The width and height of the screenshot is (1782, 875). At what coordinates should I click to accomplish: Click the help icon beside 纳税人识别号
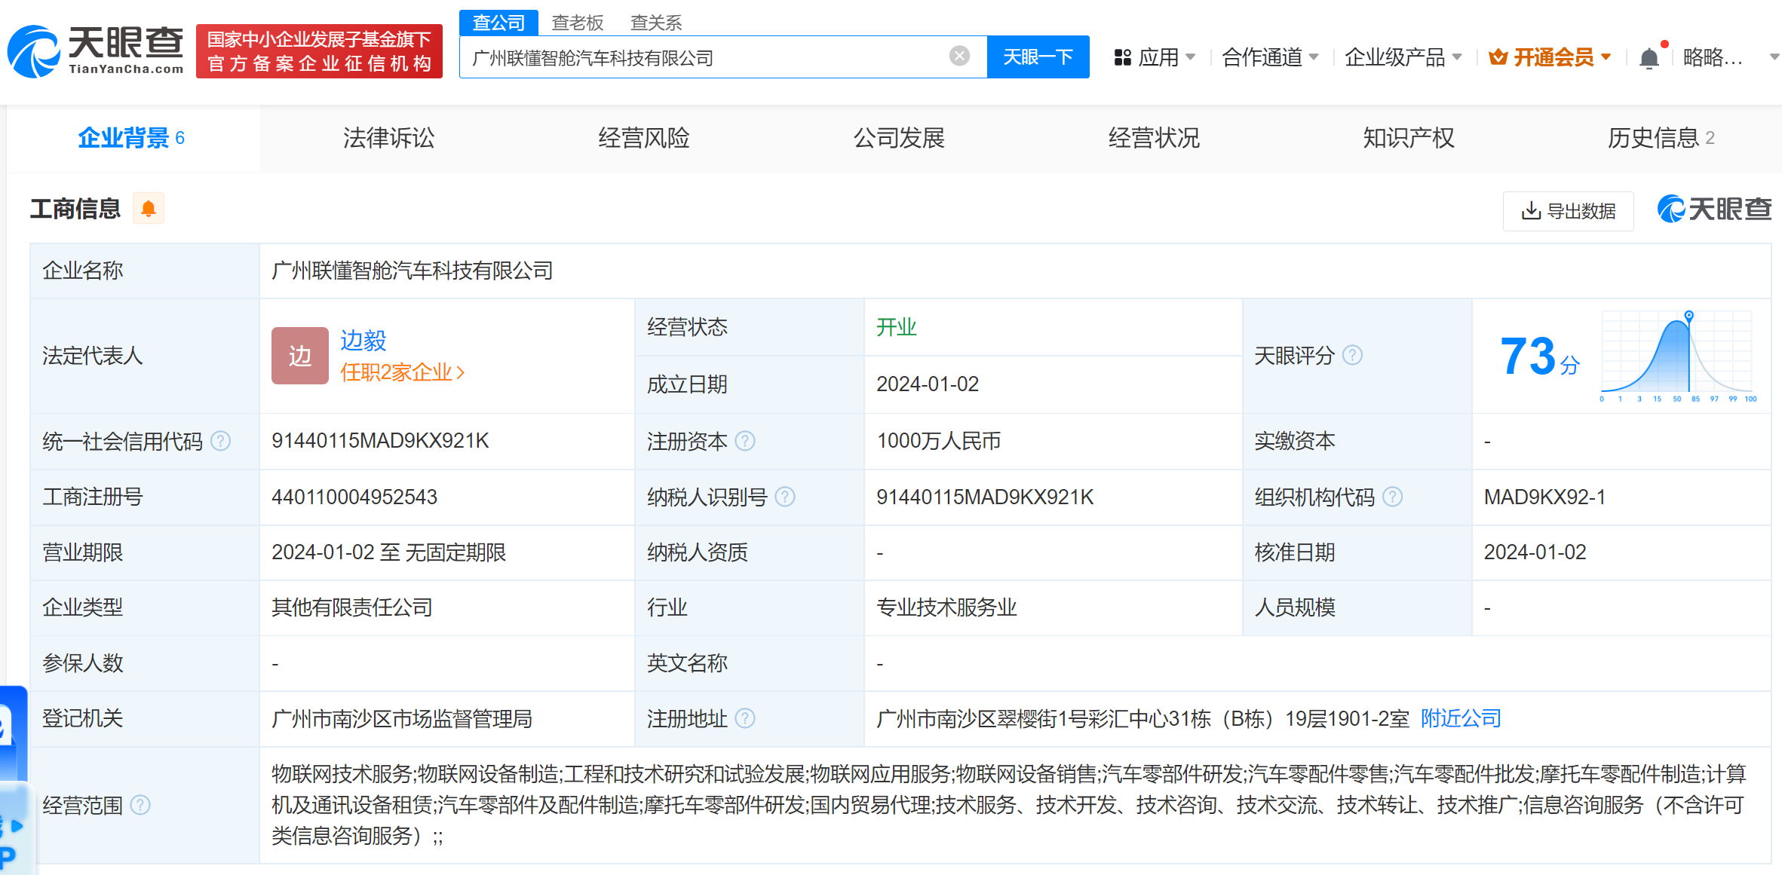click(x=785, y=497)
